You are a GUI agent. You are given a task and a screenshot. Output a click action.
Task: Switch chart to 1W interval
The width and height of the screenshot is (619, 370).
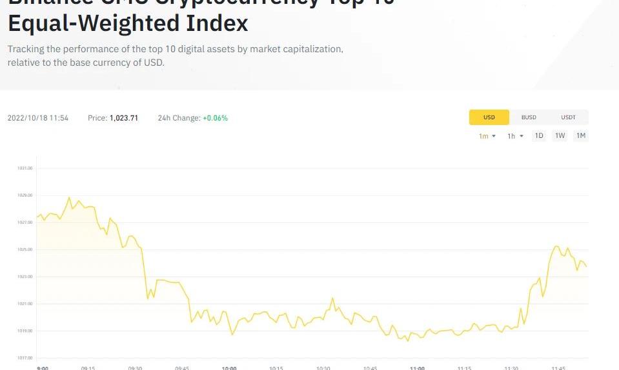click(560, 135)
